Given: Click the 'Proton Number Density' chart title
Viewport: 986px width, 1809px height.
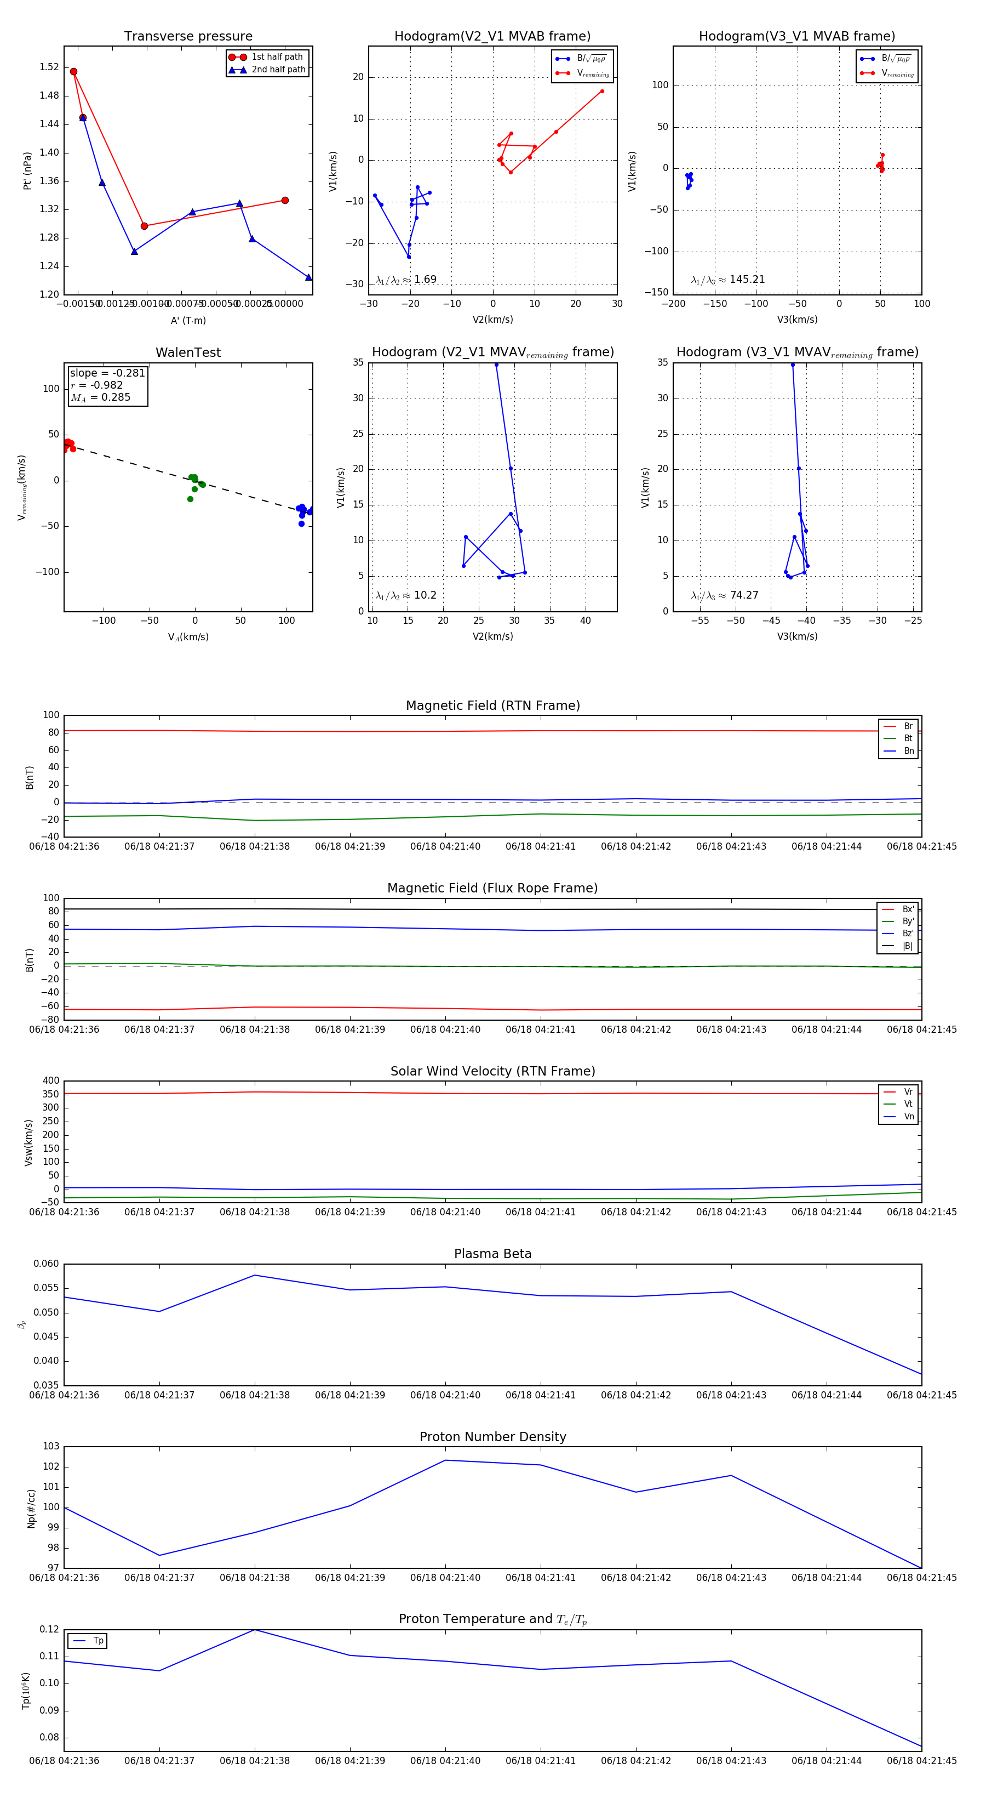Looking at the screenshot, I should pyautogui.click(x=492, y=1437).
